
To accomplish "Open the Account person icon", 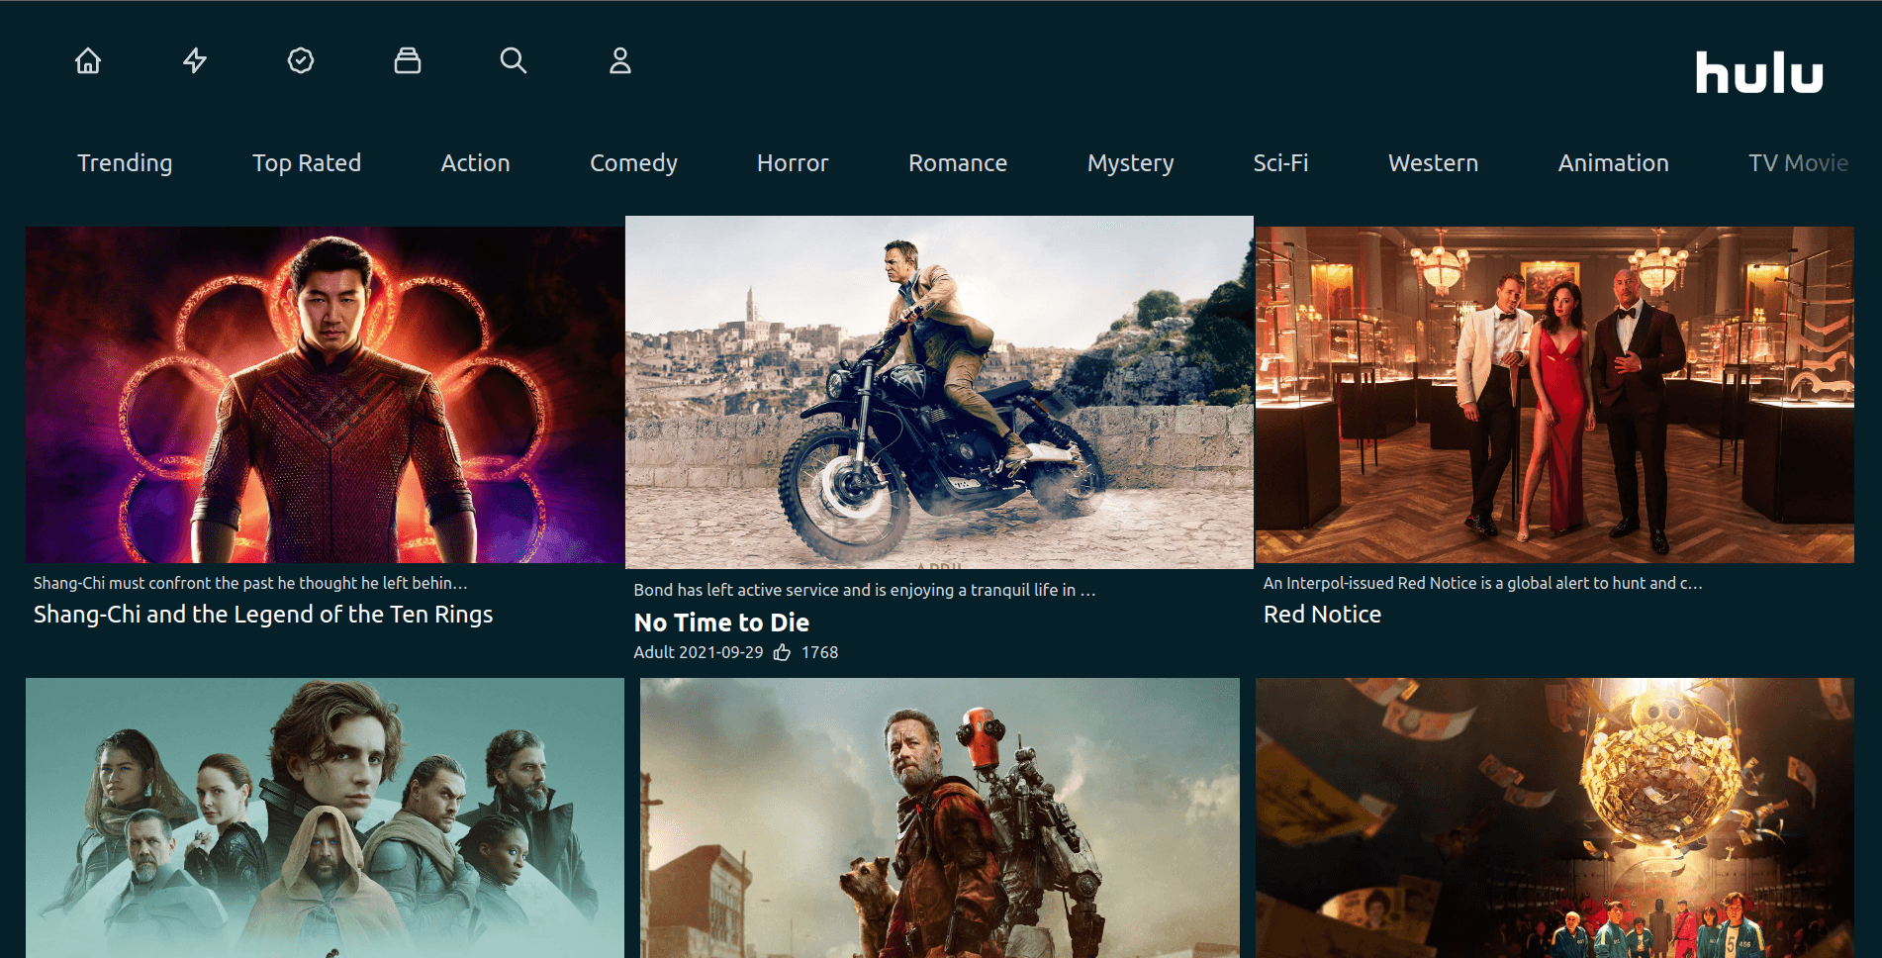I will pyautogui.click(x=620, y=61).
